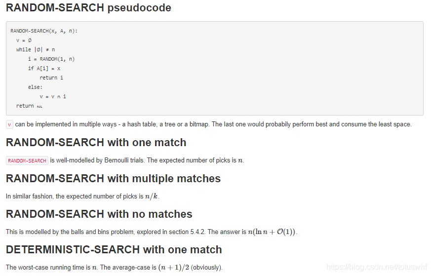Click the (n + 1)/2 formula

tap(174, 267)
